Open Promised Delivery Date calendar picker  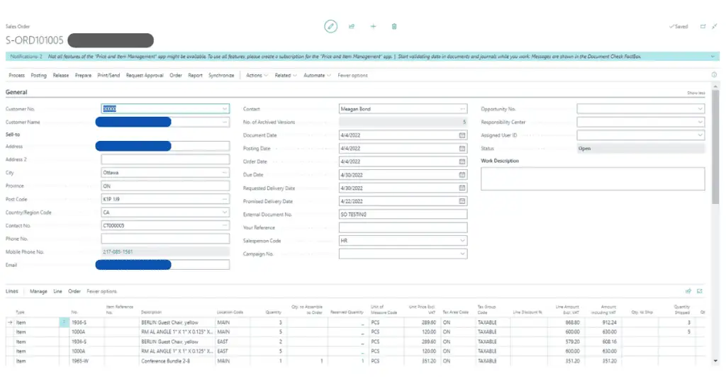(462, 201)
